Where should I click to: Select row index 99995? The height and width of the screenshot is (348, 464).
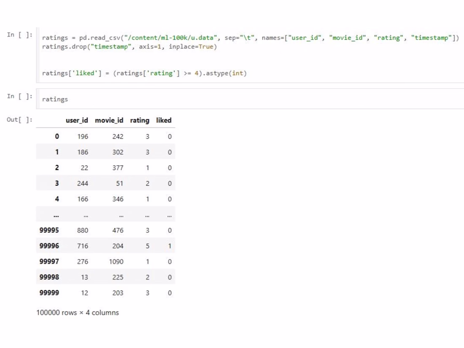pyautogui.click(x=49, y=230)
